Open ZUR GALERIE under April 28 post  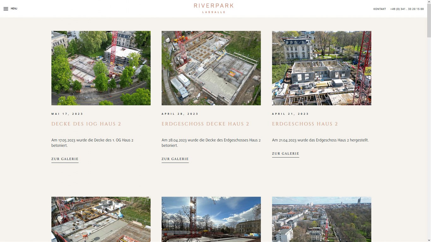(175, 159)
